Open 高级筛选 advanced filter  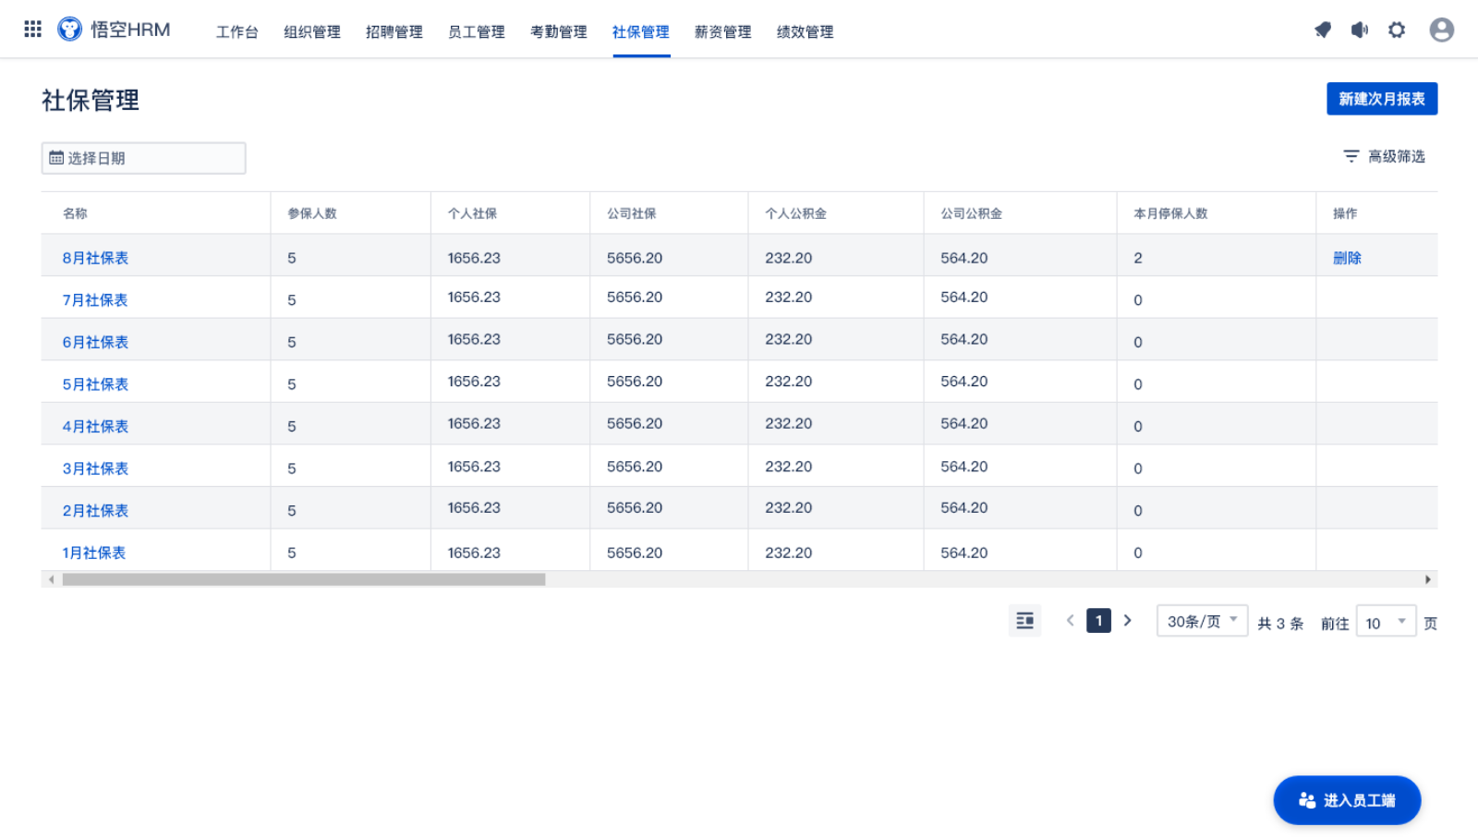(1384, 157)
